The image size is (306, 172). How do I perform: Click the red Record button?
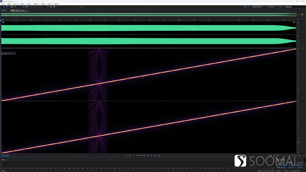(x=151, y=155)
